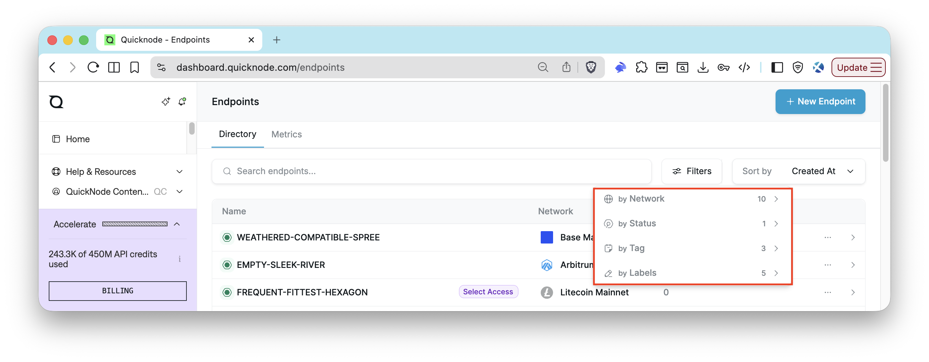Close the Quicknode Endpoints tab
Viewport: 929px width, 362px height.
click(251, 40)
